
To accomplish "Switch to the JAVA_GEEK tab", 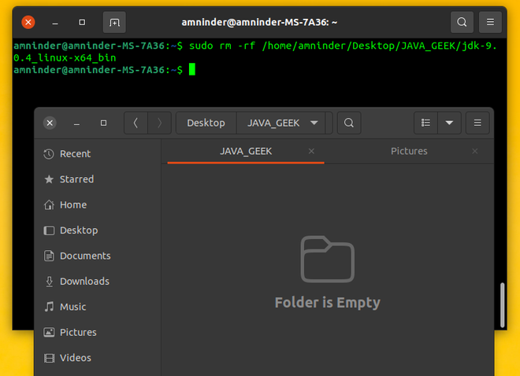I will point(246,151).
